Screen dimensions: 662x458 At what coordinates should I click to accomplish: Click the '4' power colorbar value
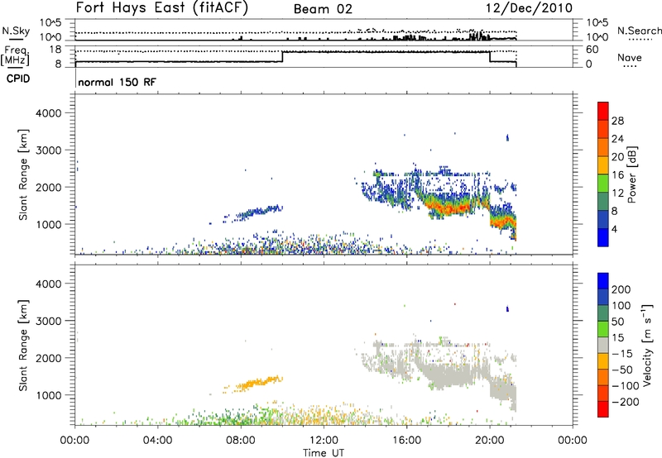pos(614,229)
